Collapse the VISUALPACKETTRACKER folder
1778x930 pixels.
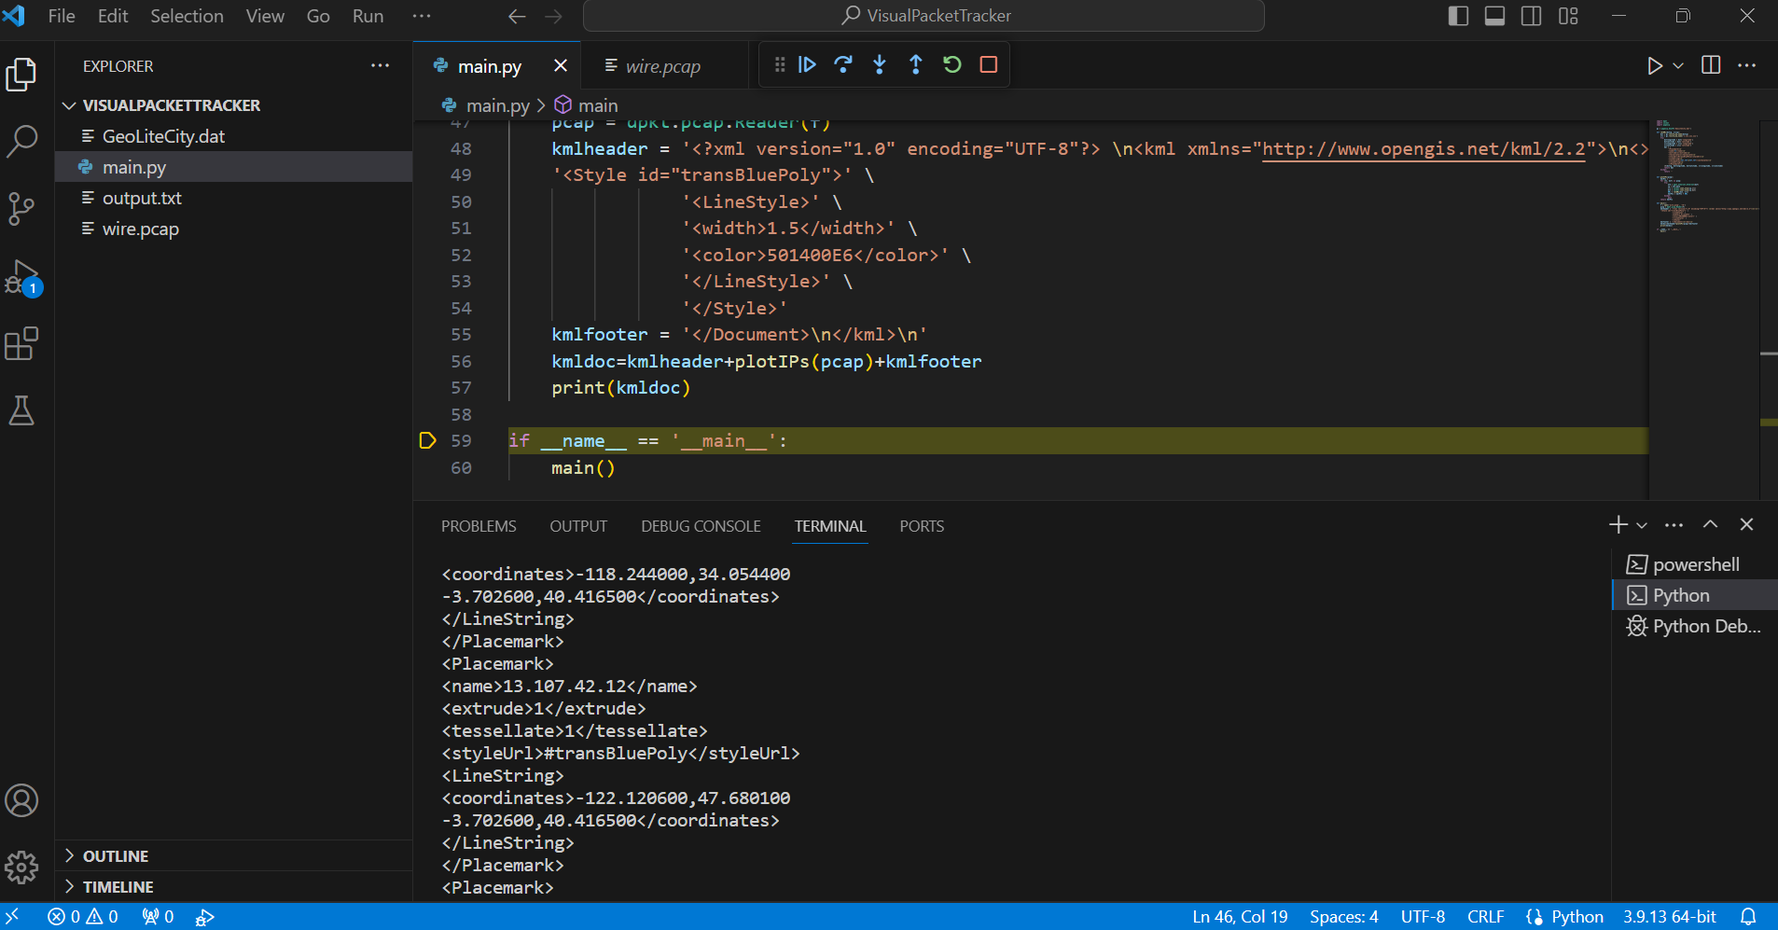click(x=233, y=105)
